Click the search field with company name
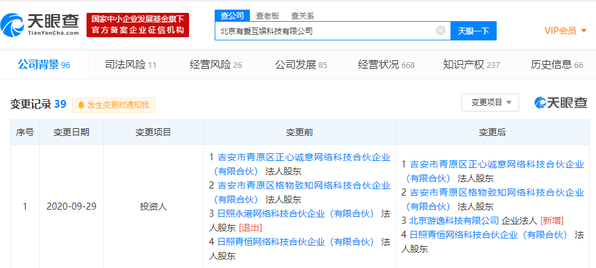The image size is (596, 268). [x=333, y=31]
